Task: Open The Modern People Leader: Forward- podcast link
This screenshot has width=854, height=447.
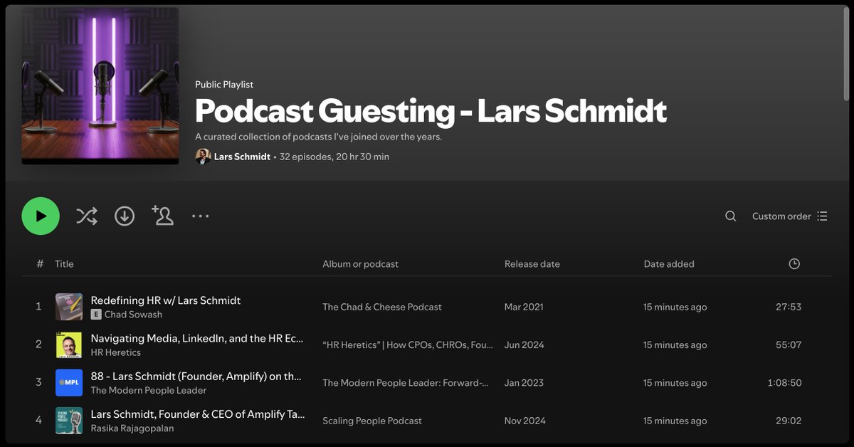Action: [406, 382]
